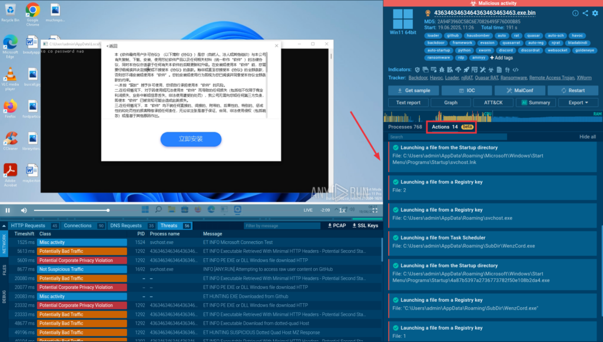Select the Adobe Acrobat desktop icon
Screen dimensions: 603x342
tap(10, 175)
